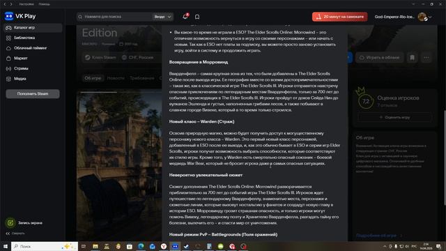
Task: Click the game screenshot thumbnail
Action: coord(119,165)
